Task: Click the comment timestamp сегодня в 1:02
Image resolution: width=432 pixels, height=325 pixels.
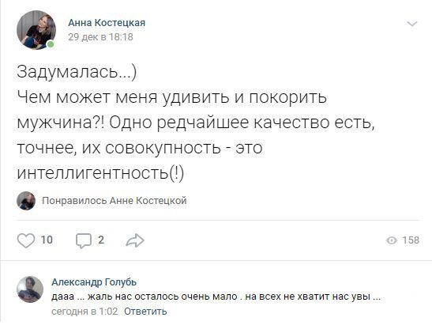Action: [85, 312]
